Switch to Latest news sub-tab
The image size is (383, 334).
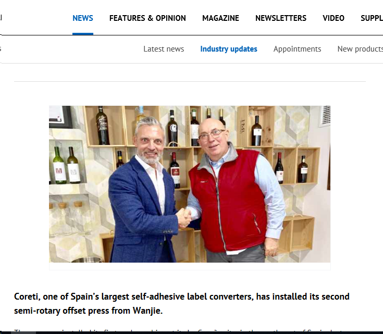(x=164, y=49)
